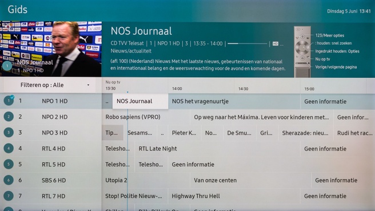Viewport: 375px width, 211px height.
Task: Select No... program on NPO 3
Action: pos(212,133)
